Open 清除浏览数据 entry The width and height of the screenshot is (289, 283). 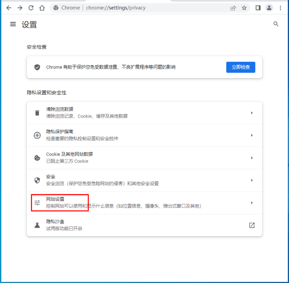click(144, 113)
